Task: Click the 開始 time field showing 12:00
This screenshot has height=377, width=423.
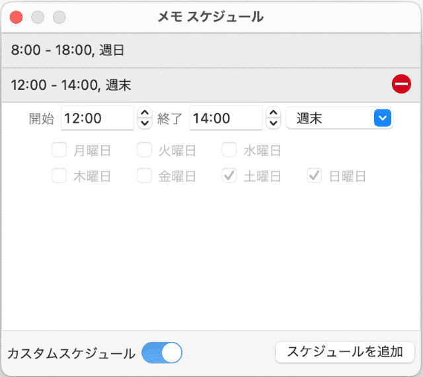Action: (x=97, y=119)
